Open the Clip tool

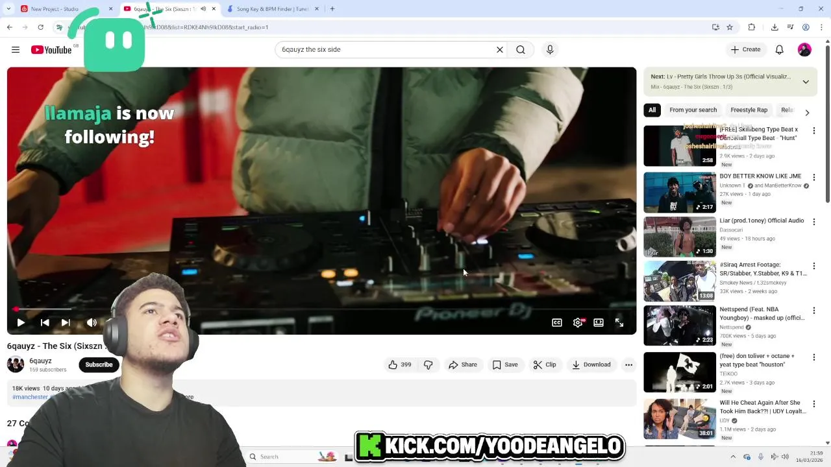pyautogui.click(x=545, y=365)
